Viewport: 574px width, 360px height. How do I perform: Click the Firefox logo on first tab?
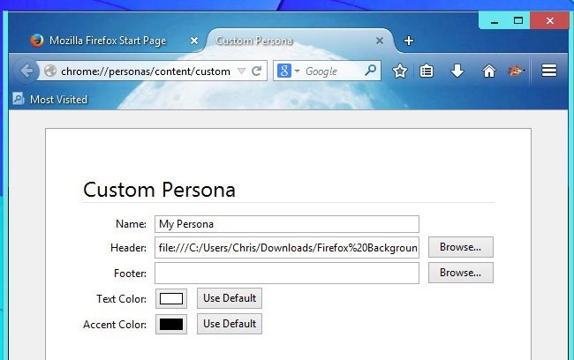37,41
